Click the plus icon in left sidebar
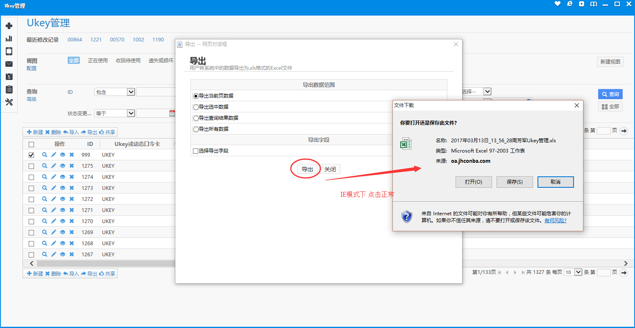The width and height of the screenshot is (635, 328). pos(9,26)
